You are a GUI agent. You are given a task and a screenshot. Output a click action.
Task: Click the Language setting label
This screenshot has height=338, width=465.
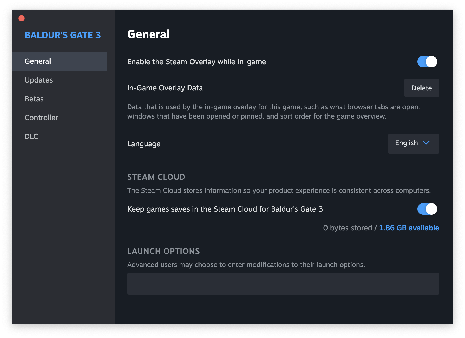pyautogui.click(x=144, y=144)
